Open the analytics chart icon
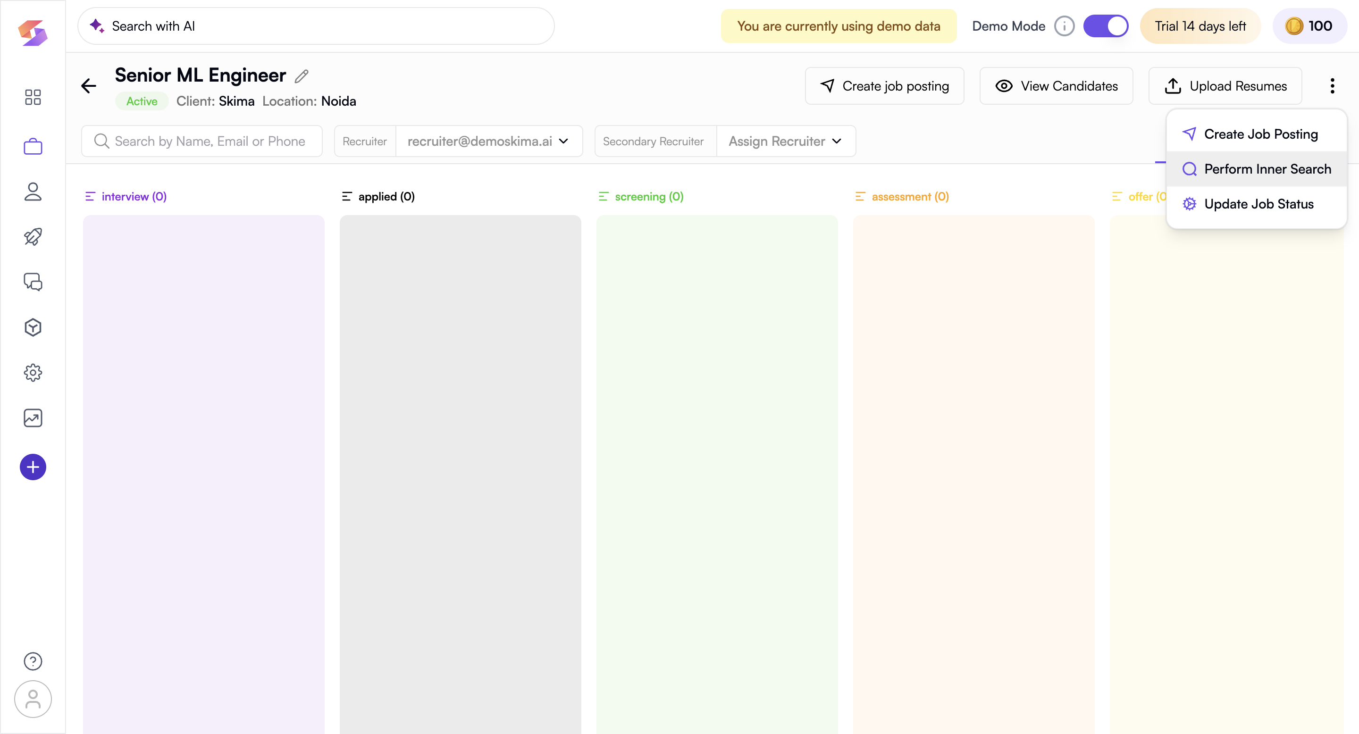The width and height of the screenshot is (1359, 734). (33, 418)
